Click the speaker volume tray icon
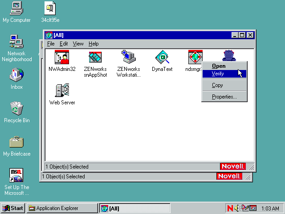This screenshot has height=214, width=285. click(x=236, y=208)
